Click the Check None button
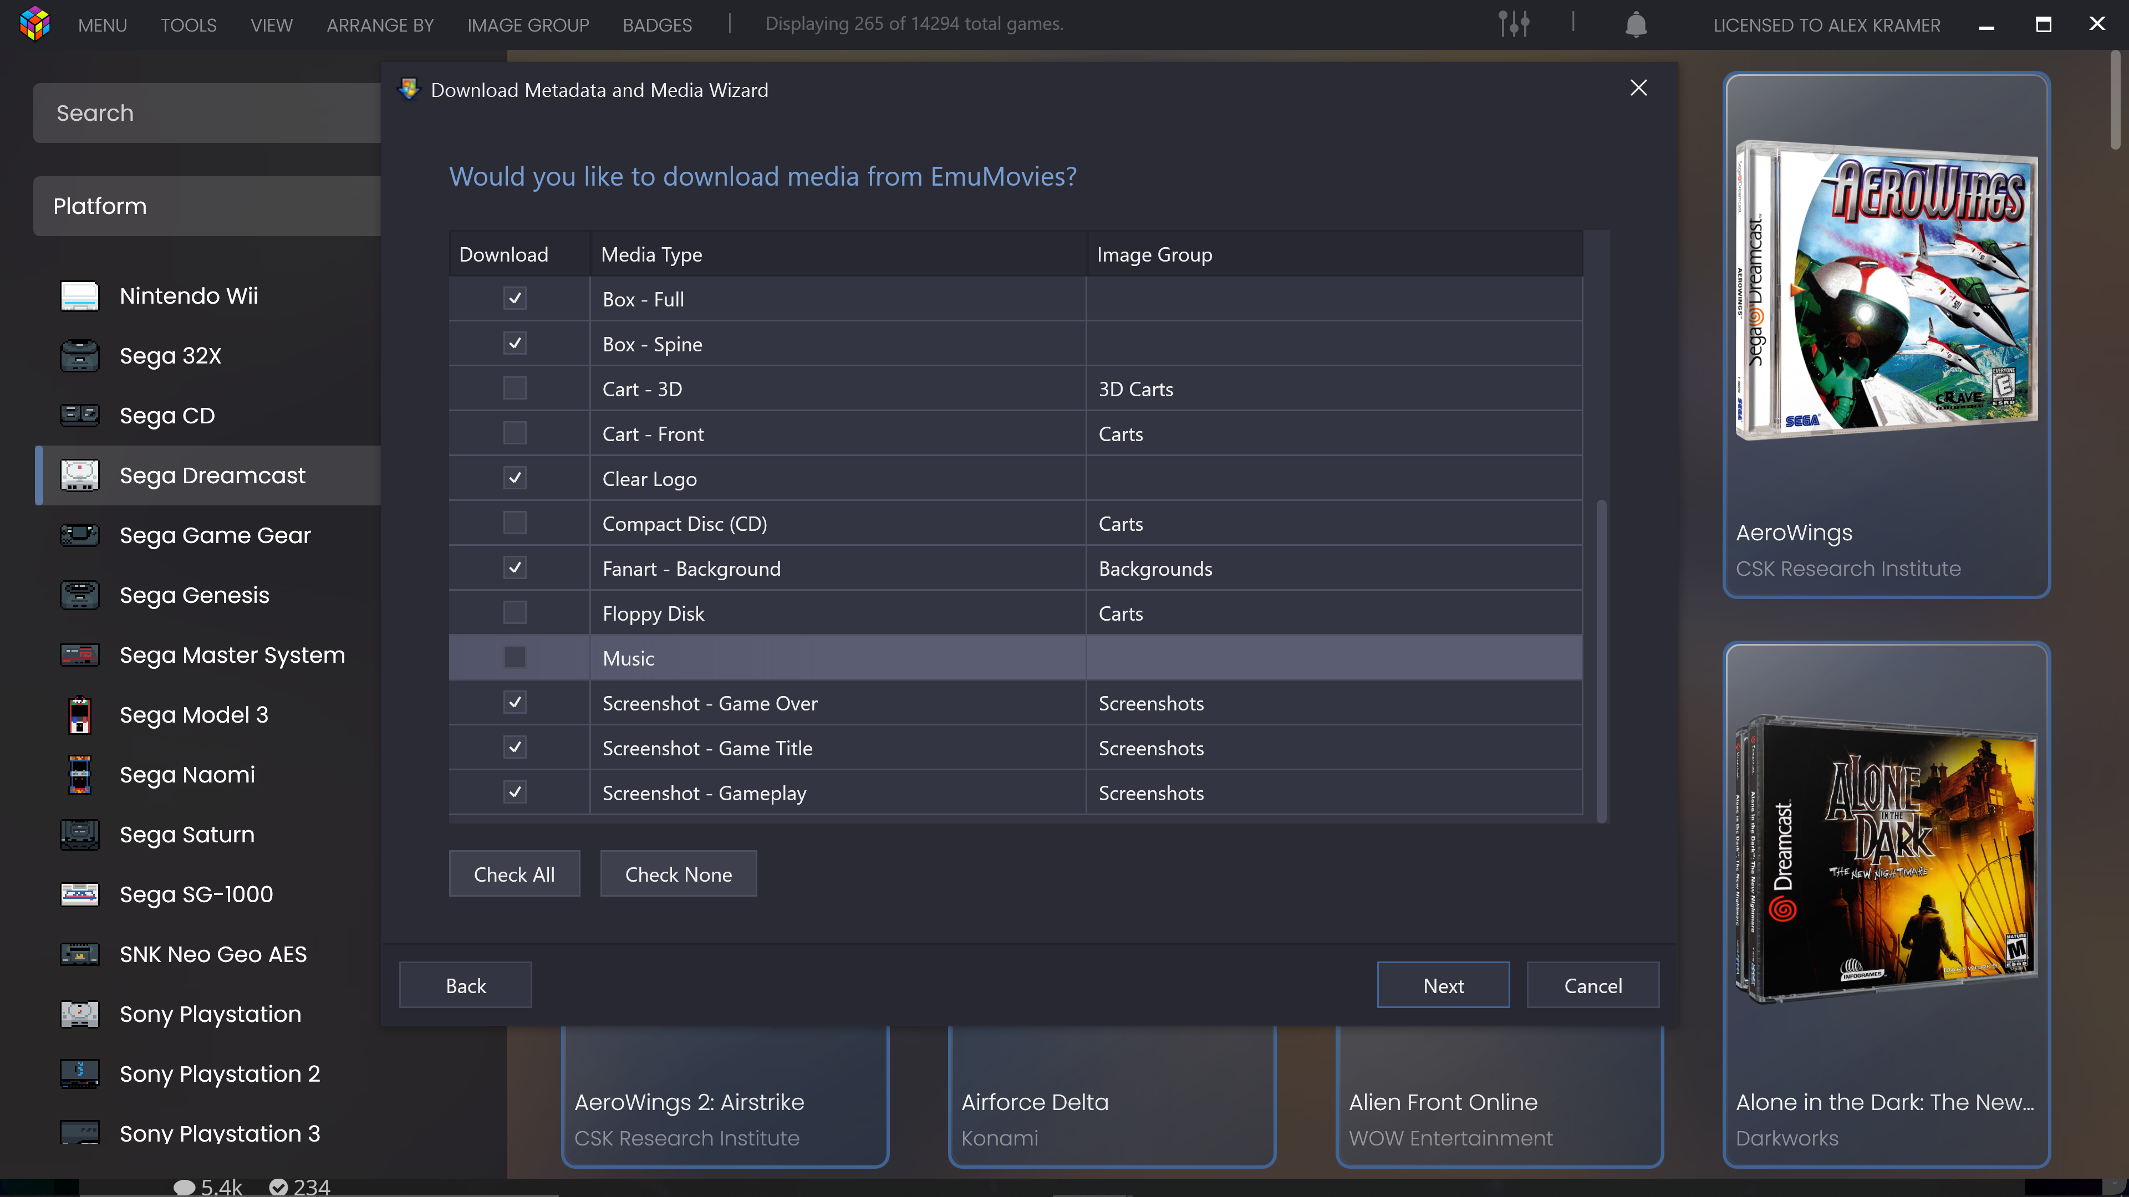 pyautogui.click(x=678, y=873)
